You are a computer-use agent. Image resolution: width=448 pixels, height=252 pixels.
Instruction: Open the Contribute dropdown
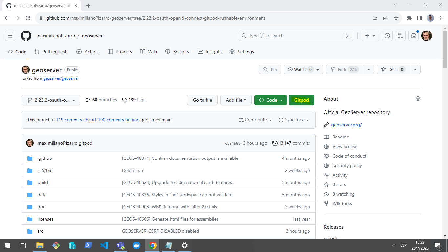255,120
